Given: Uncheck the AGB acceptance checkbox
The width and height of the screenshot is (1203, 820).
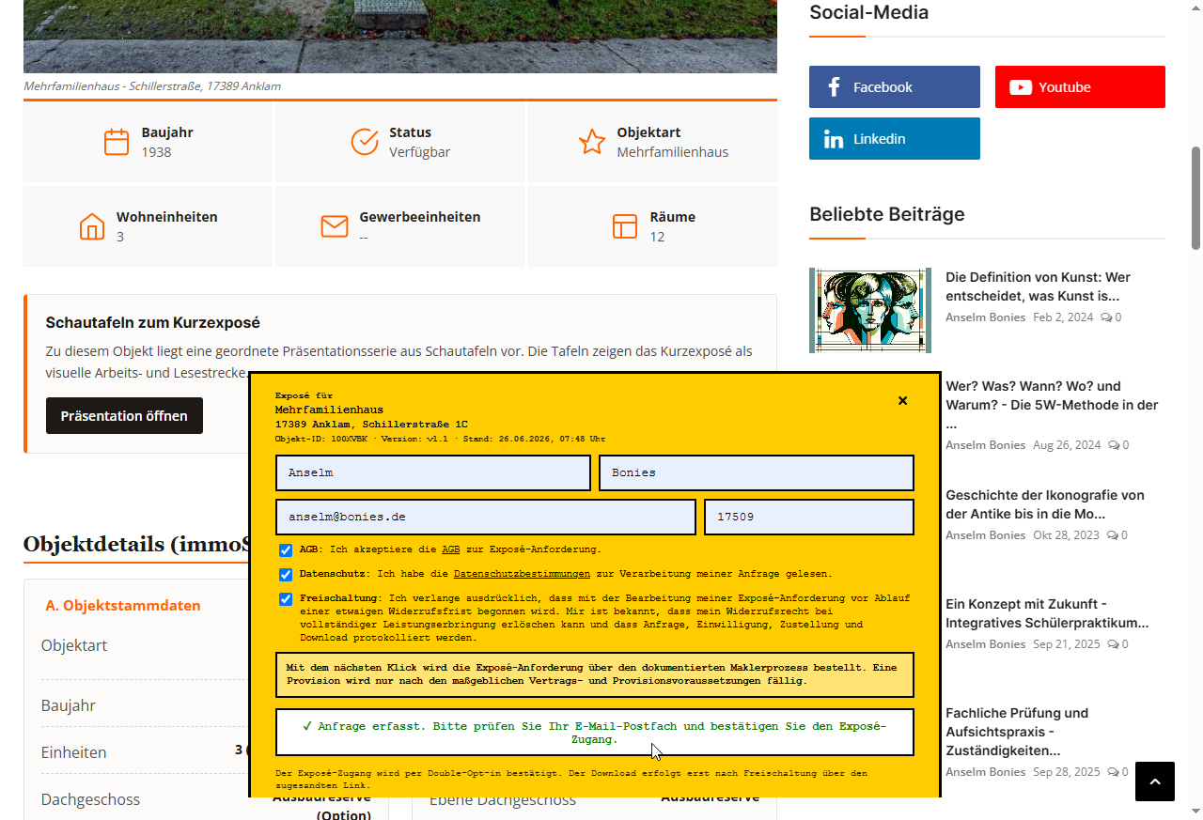Looking at the screenshot, I should tap(286, 550).
